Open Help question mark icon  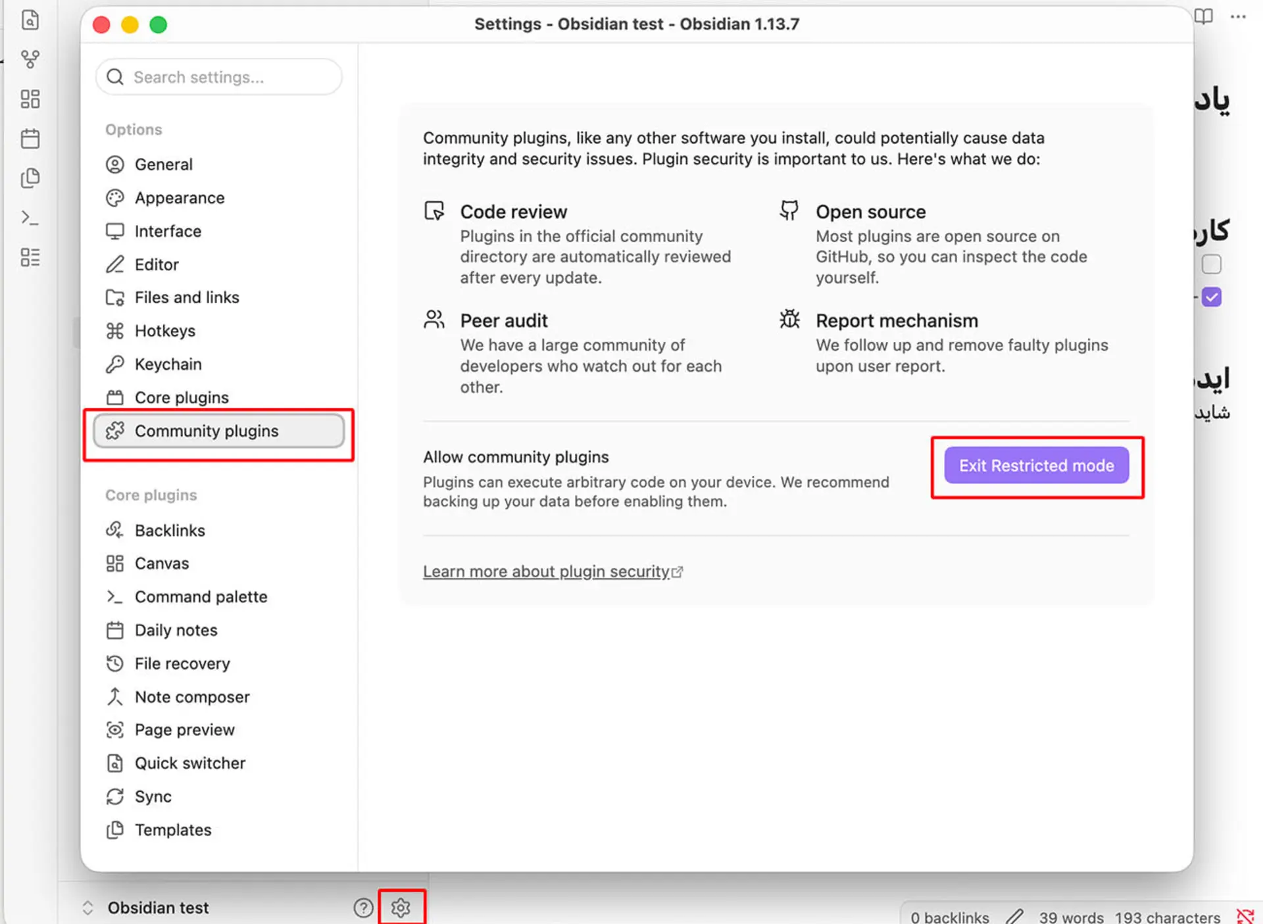click(363, 908)
